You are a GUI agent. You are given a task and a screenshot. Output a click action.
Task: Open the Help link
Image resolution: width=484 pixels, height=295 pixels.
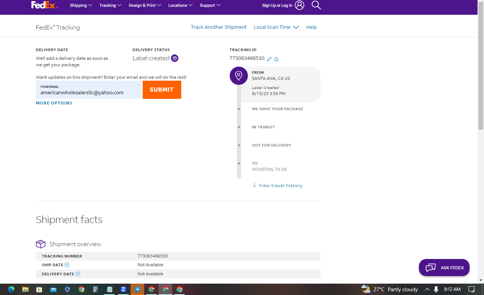(x=311, y=27)
